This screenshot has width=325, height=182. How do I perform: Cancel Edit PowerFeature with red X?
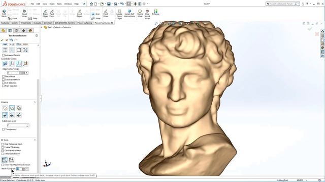coord(7,40)
